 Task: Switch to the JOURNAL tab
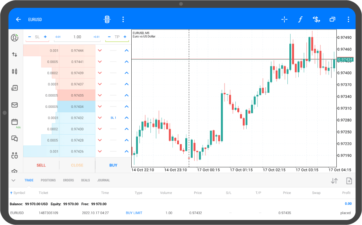tap(103, 180)
